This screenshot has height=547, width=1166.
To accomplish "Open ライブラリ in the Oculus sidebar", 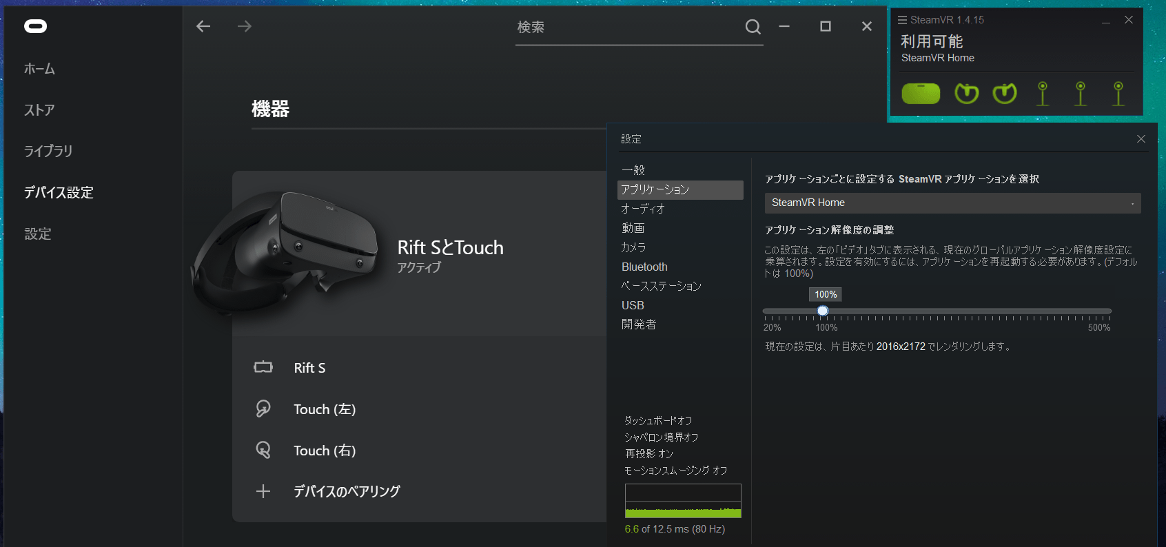I will 48,151.
